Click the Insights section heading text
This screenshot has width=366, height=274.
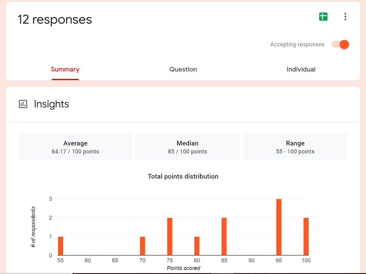coord(51,104)
